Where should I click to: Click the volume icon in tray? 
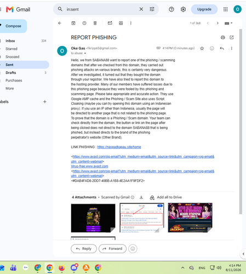tap(219, 268)
